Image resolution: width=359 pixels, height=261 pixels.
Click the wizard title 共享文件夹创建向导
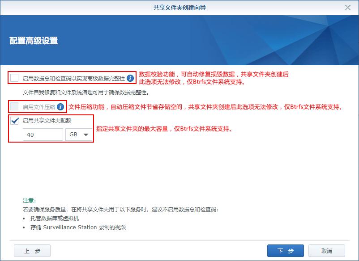(179, 8)
